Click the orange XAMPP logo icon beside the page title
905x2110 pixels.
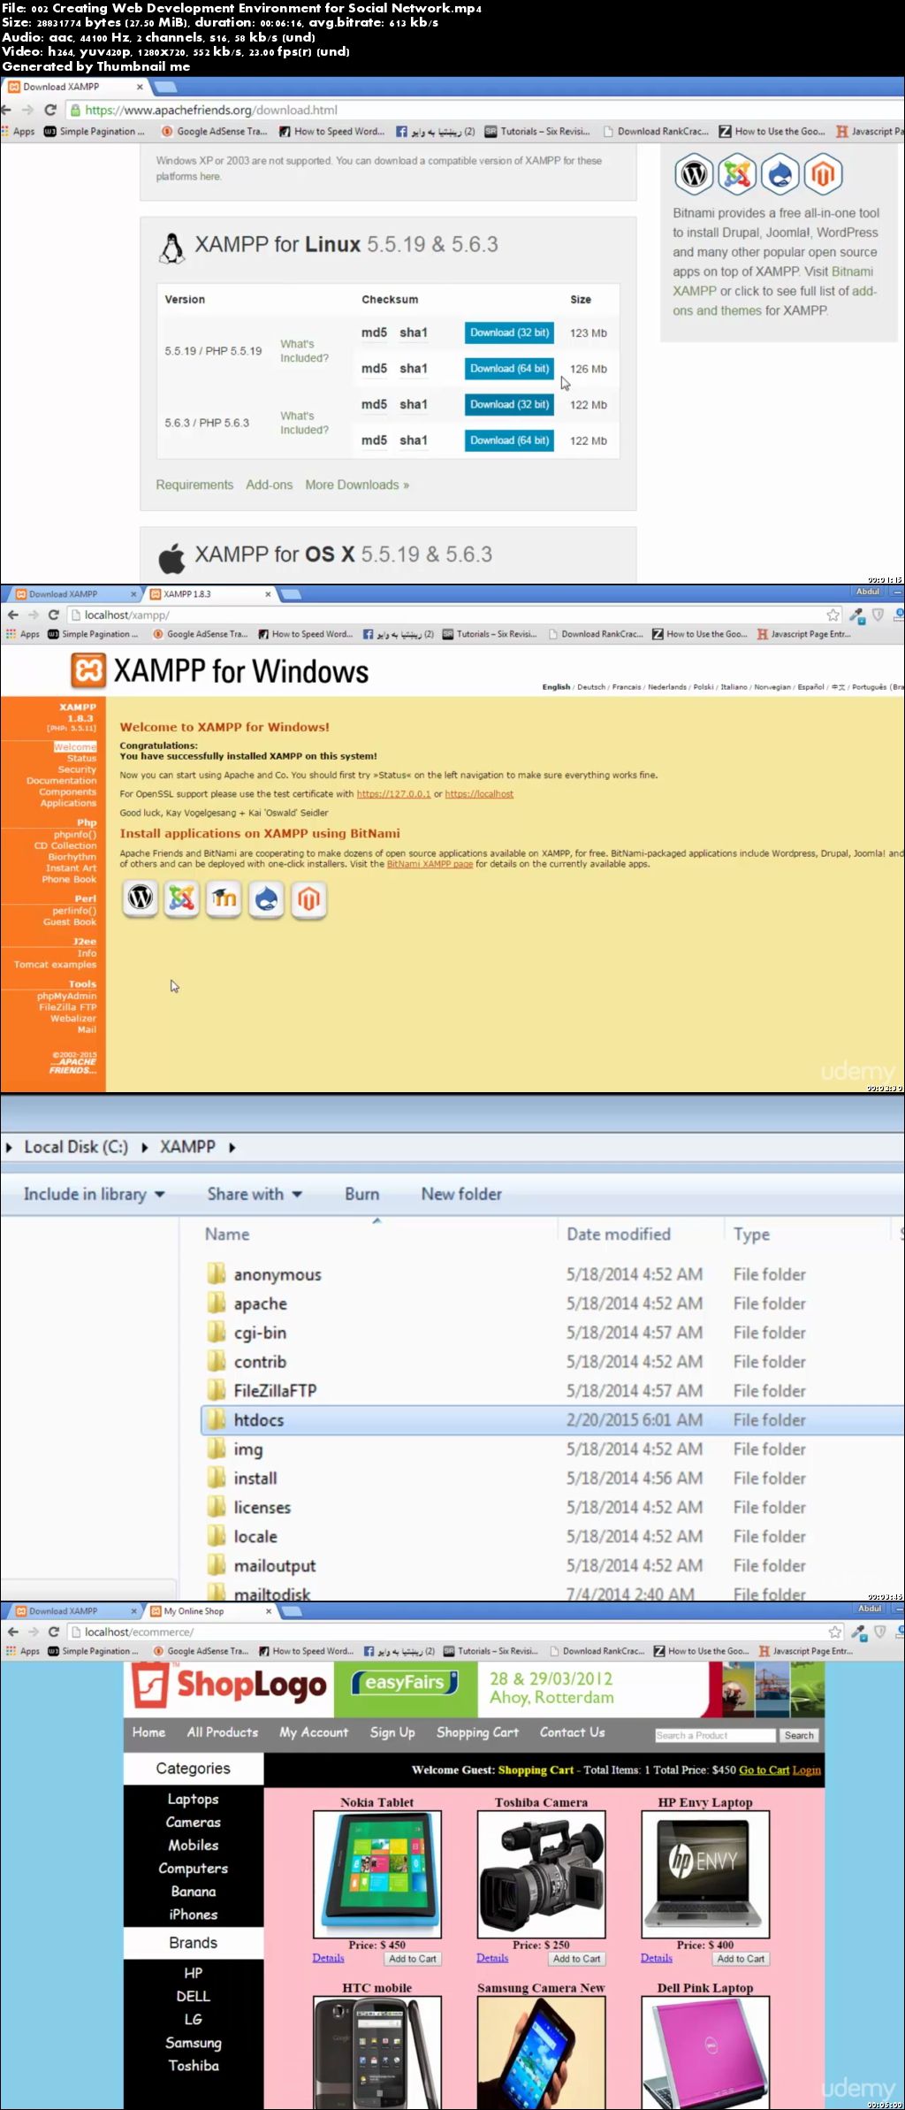pos(88,671)
